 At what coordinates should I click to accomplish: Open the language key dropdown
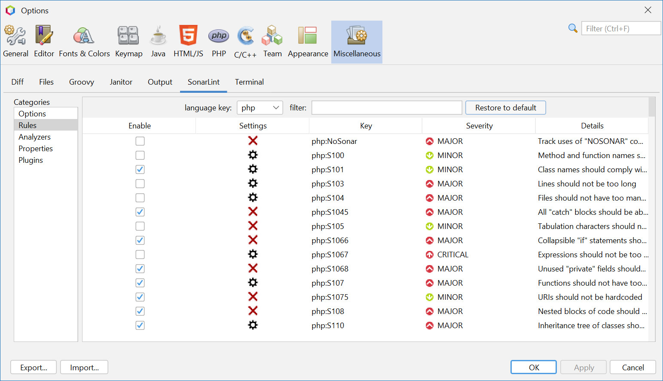(x=260, y=107)
